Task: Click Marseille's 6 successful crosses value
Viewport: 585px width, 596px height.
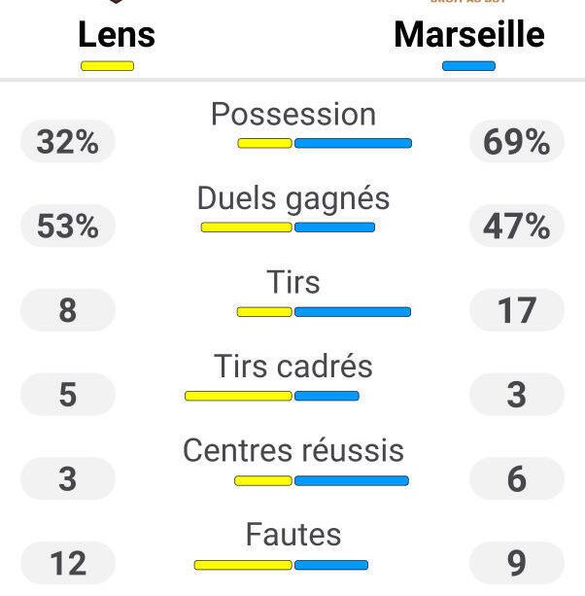Action: click(516, 478)
